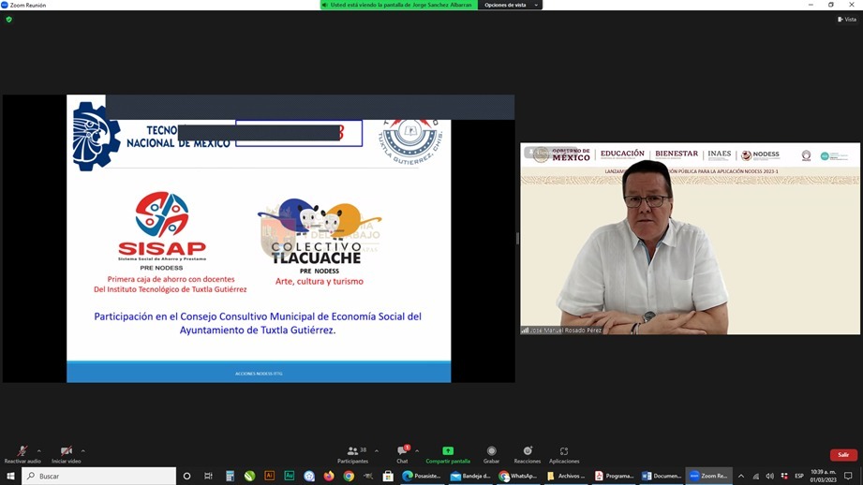Open the green round app in taskbar
The height and width of the screenshot is (485, 863).
(x=250, y=476)
